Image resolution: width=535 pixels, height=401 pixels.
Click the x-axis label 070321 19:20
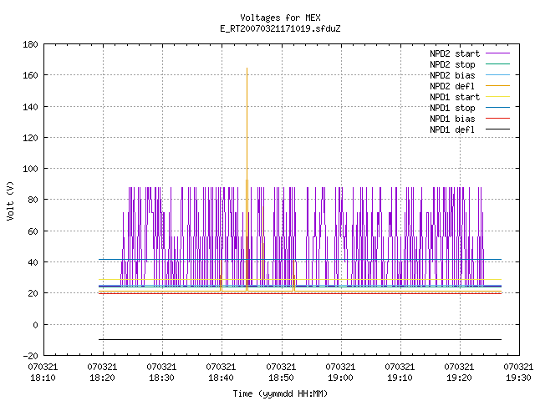459,373
